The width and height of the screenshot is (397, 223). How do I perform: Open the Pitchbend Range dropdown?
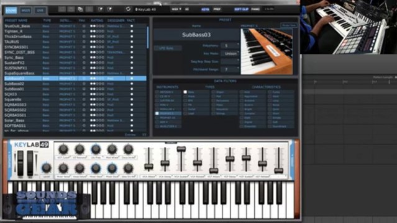pyautogui.click(x=230, y=69)
